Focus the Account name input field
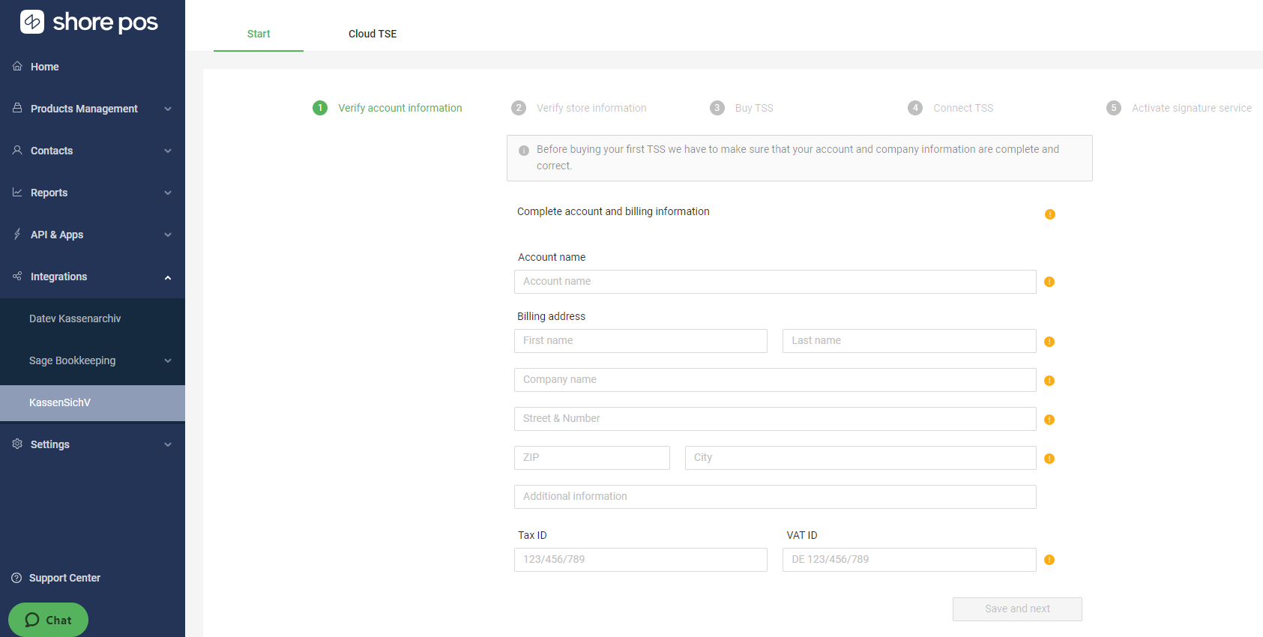Viewport: 1263px width, 637px height. [775, 282]
